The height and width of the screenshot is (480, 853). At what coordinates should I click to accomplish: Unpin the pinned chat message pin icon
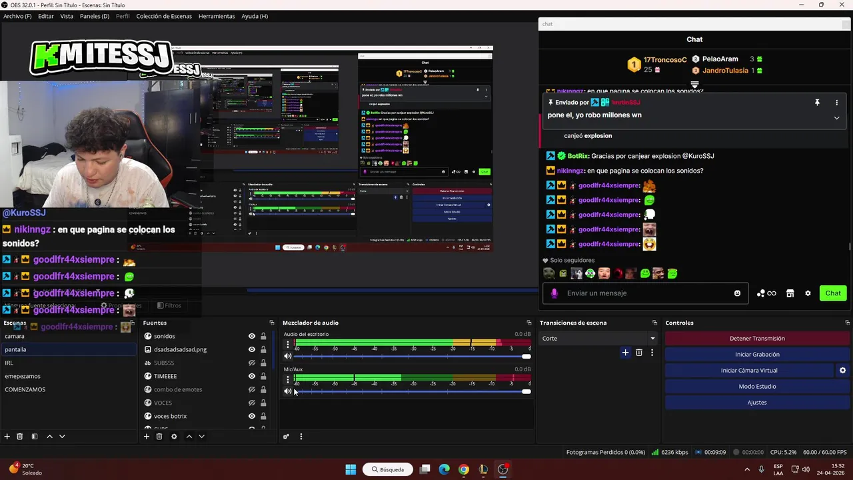pyautogui.click(x=817, y=103)
